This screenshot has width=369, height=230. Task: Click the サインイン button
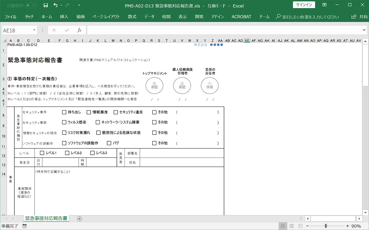[x=304, y=5]
